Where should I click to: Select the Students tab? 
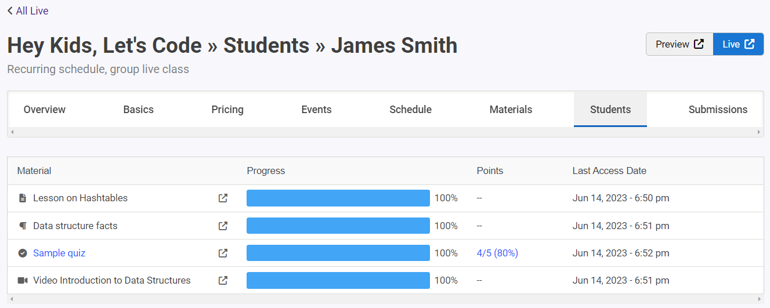click(610, 110)
